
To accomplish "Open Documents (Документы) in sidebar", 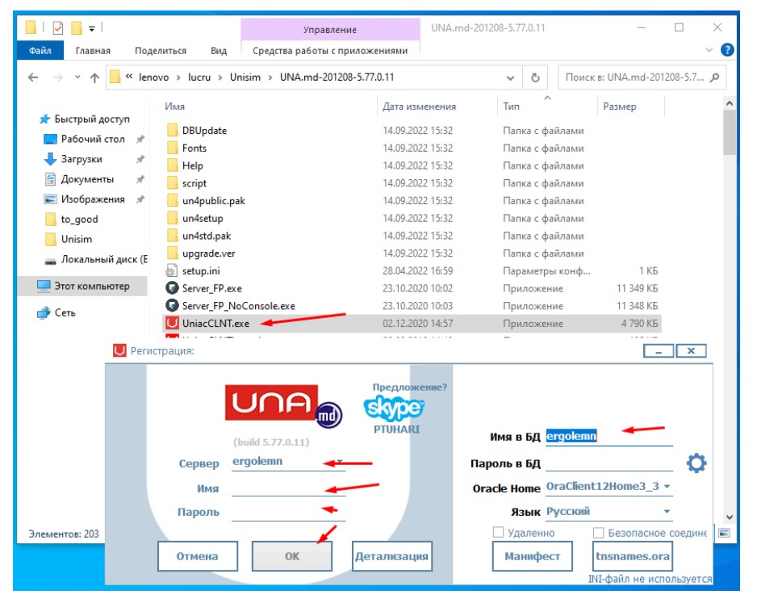I will click(87, 179).
